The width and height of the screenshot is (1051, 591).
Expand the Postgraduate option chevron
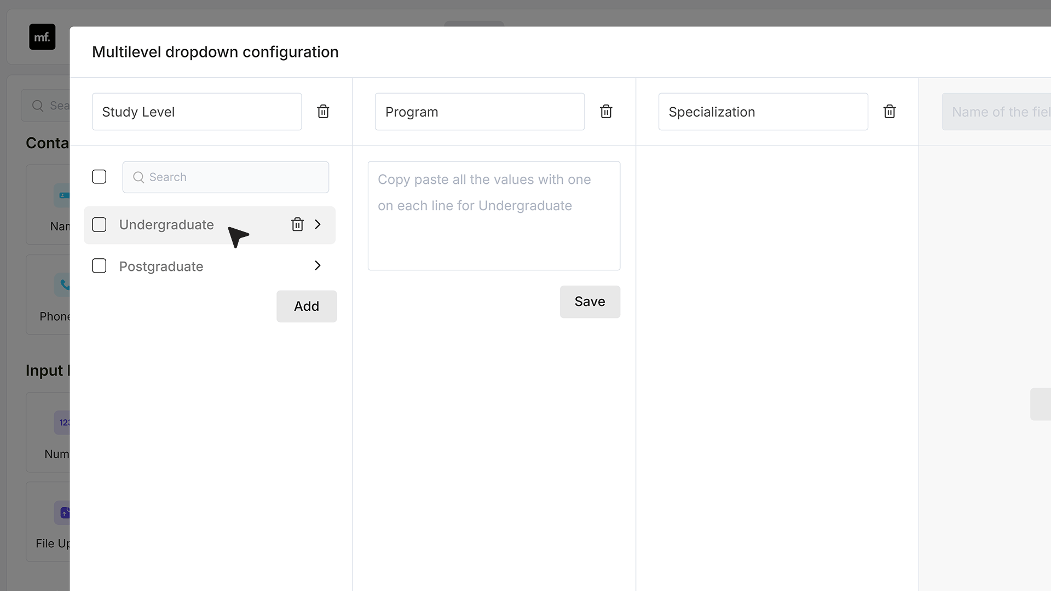(317, 265)
